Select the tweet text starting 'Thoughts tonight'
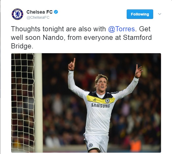 coord(81,37)
